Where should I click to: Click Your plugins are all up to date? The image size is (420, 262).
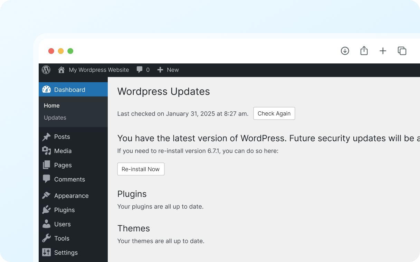(161, 207)
